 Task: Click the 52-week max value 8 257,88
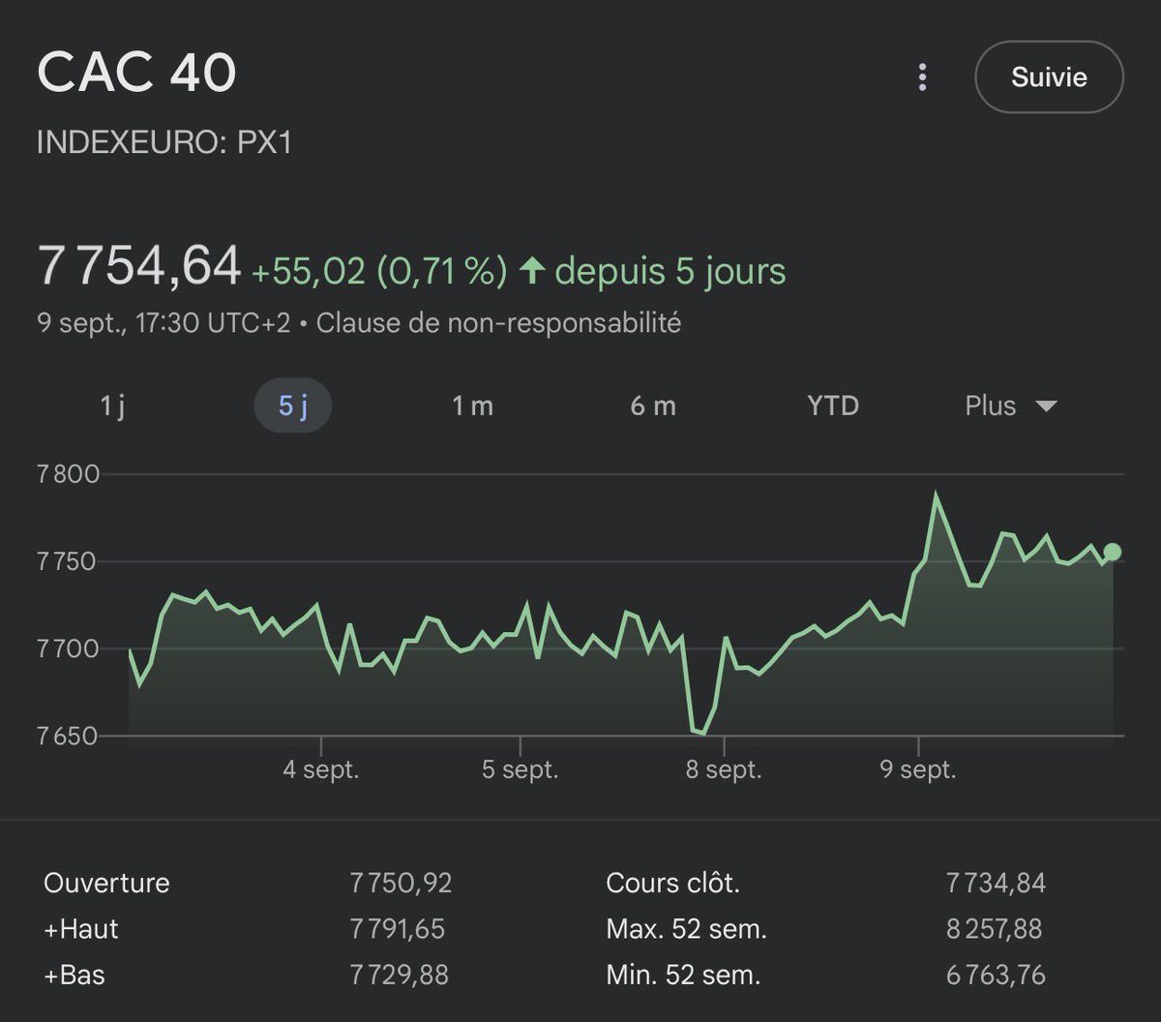(995, 929)
